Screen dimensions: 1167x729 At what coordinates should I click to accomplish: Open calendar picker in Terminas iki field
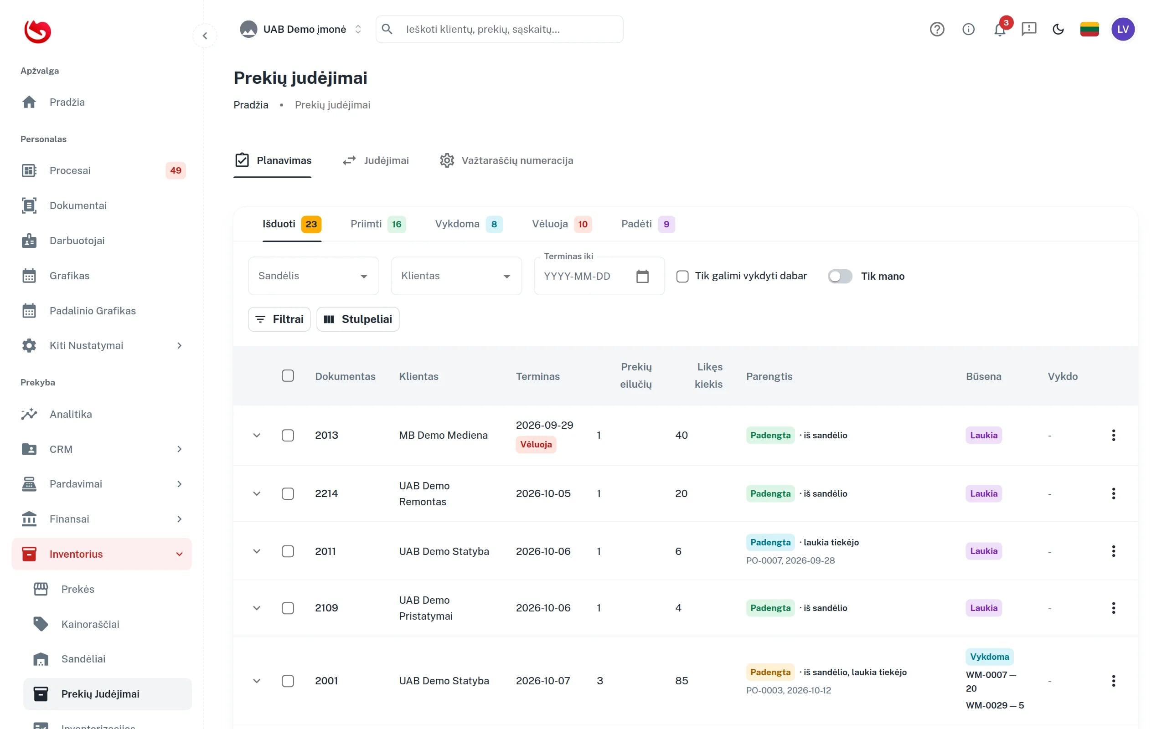(642, 276)
